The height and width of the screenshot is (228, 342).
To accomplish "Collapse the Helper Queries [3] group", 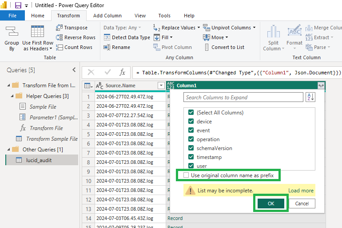I will pyautogui.click(x=12, y=96).
